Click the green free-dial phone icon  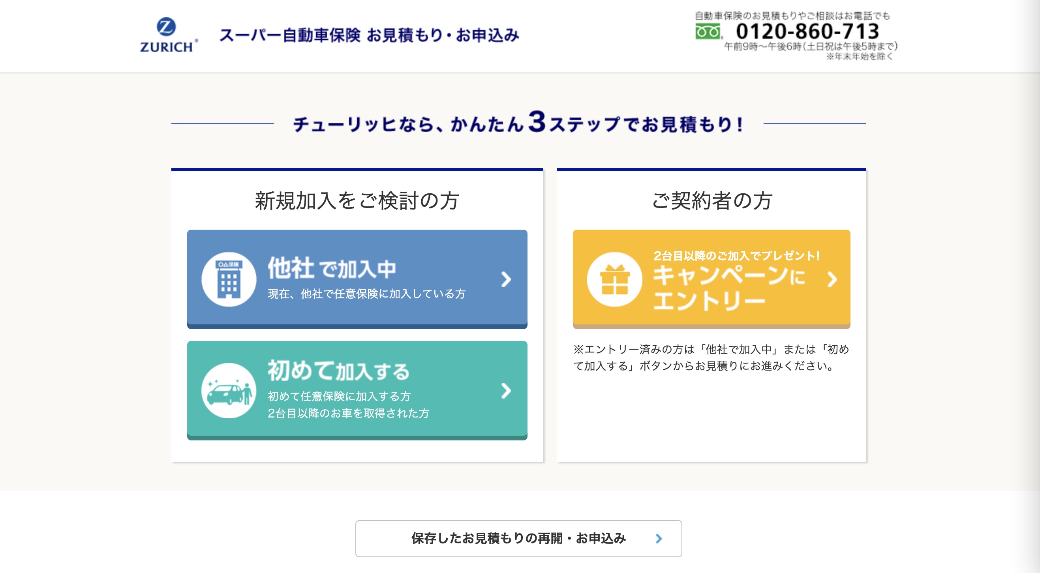coord(708,32)
